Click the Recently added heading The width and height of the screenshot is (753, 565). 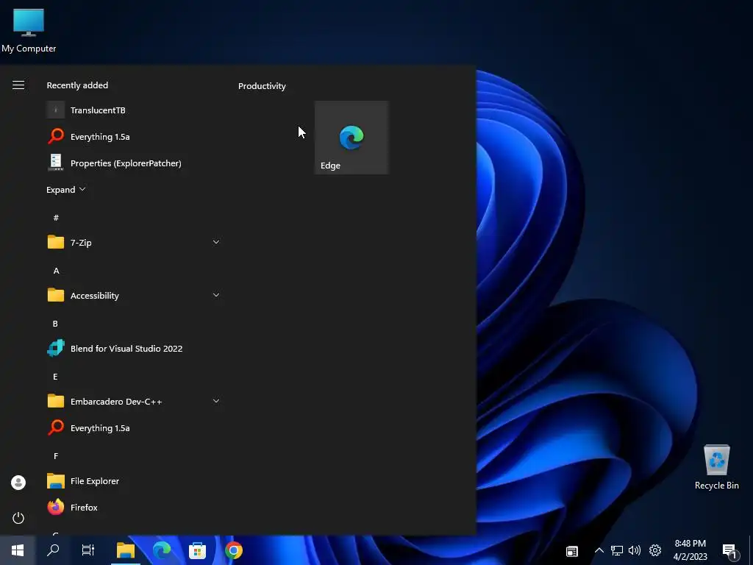(x=77, y=85)
